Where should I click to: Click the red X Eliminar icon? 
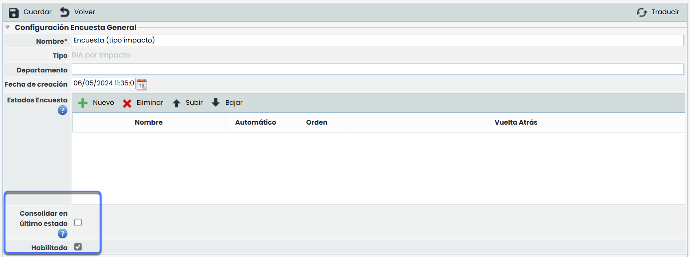127,104
